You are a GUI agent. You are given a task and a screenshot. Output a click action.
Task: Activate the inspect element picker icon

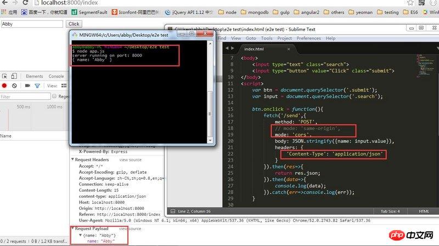[x=4, y=76]
